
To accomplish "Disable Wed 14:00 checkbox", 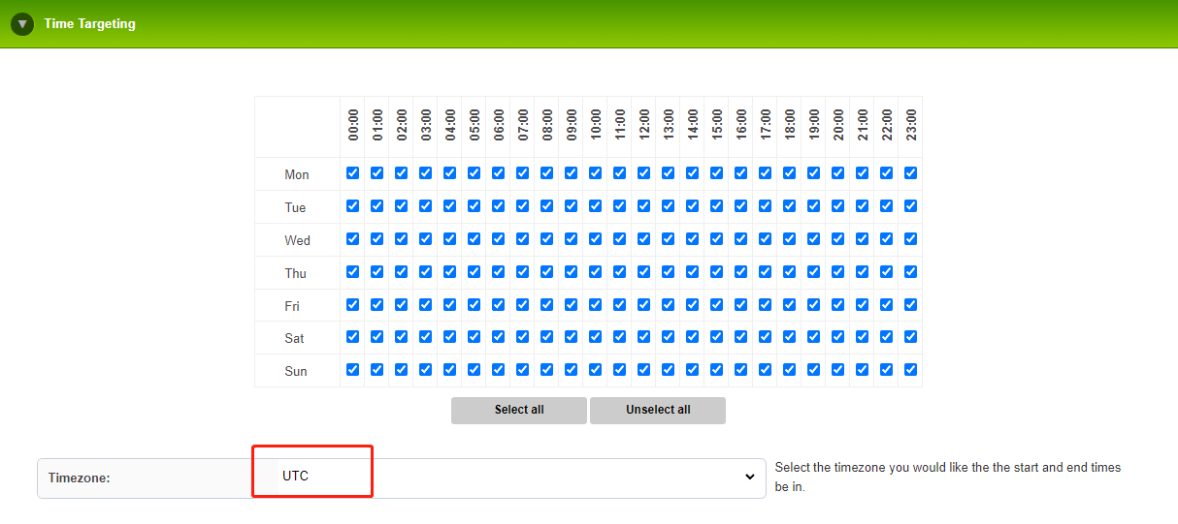I will tap(692, 239).
